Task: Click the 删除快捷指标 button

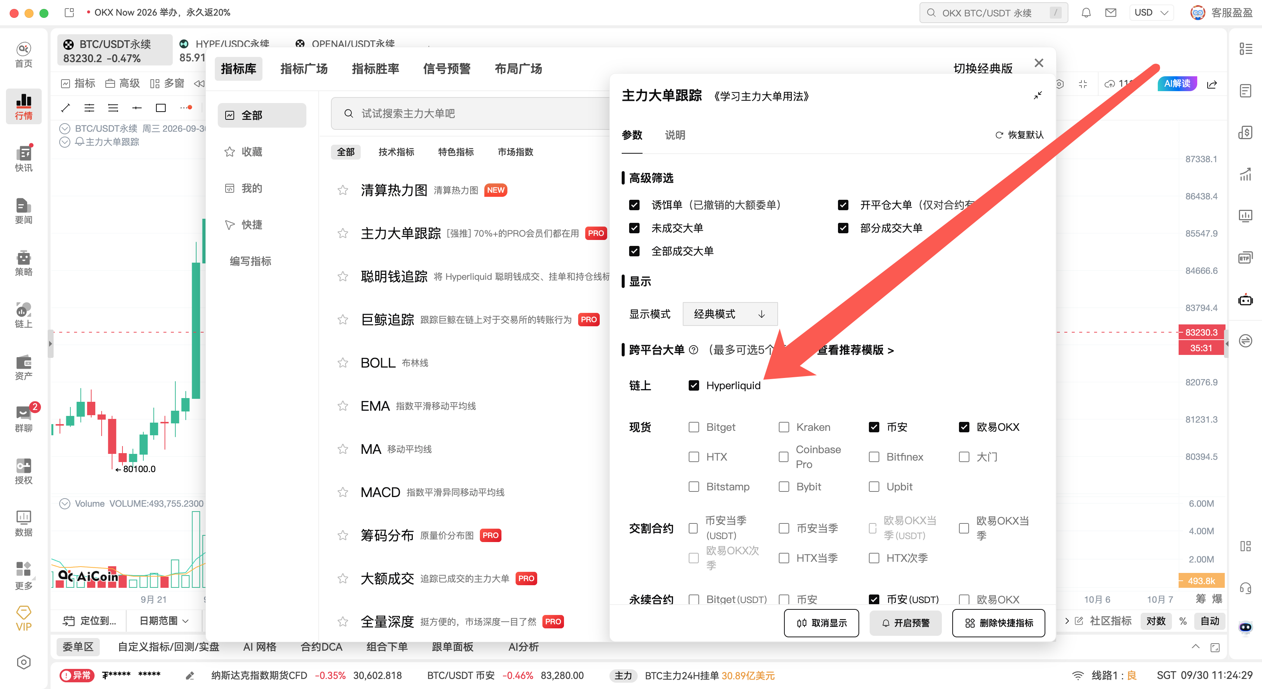Action: 998,623
